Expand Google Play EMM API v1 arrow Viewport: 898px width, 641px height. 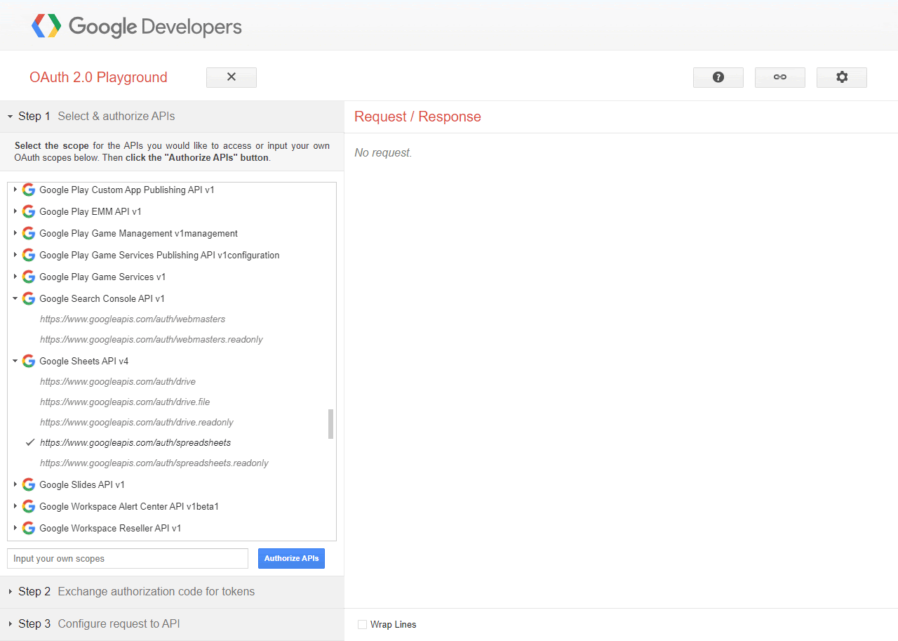coord(15,211)
